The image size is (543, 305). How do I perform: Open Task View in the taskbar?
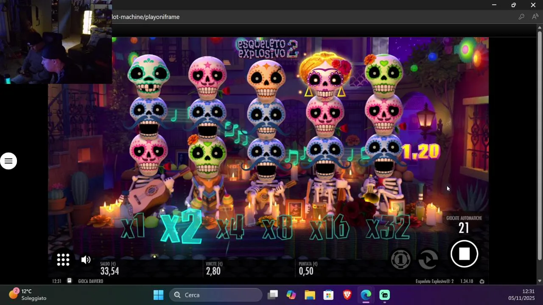(x=273, y=295)
